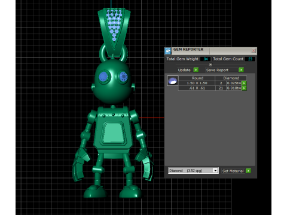Click the Set Material button
Screen dimensions: 287x215
click(233, 171)
